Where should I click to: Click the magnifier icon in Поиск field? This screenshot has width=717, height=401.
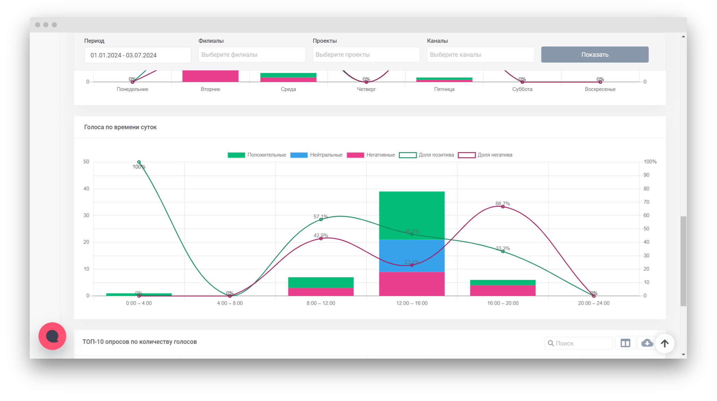(x=551, y=343)
